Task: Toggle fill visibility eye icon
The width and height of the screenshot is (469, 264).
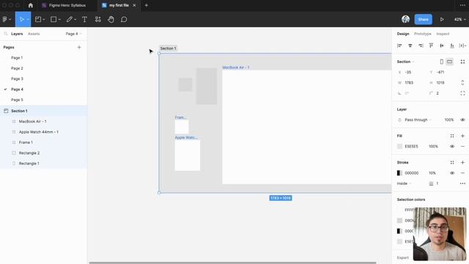Action: coord(452,147)
